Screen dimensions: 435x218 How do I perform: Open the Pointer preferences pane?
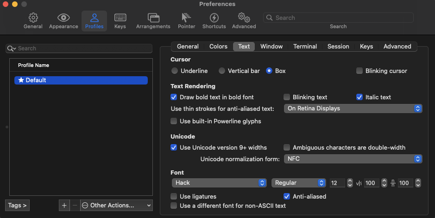coord(186,21)
